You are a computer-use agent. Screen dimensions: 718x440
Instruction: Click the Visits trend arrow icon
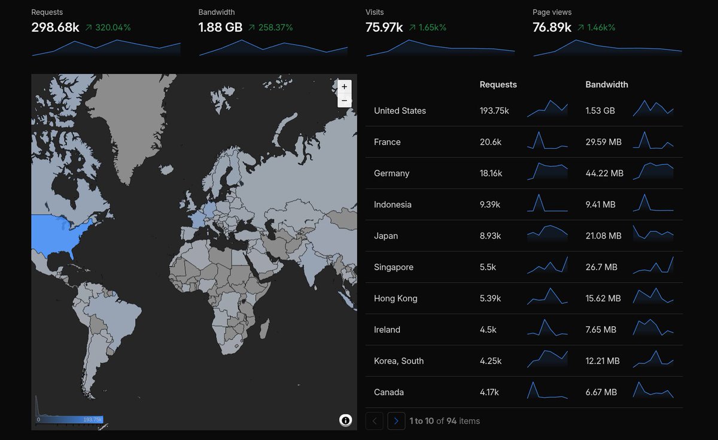click(413, 27)
